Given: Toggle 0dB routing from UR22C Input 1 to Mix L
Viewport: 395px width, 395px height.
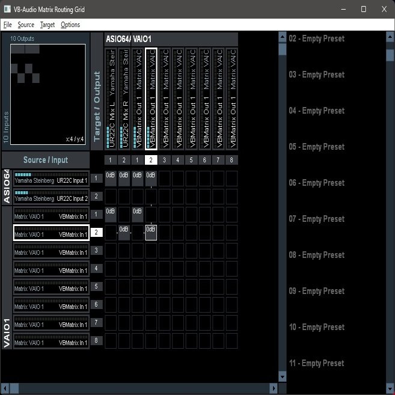Looking at the screenshot, I should click(x=111, y=179).
